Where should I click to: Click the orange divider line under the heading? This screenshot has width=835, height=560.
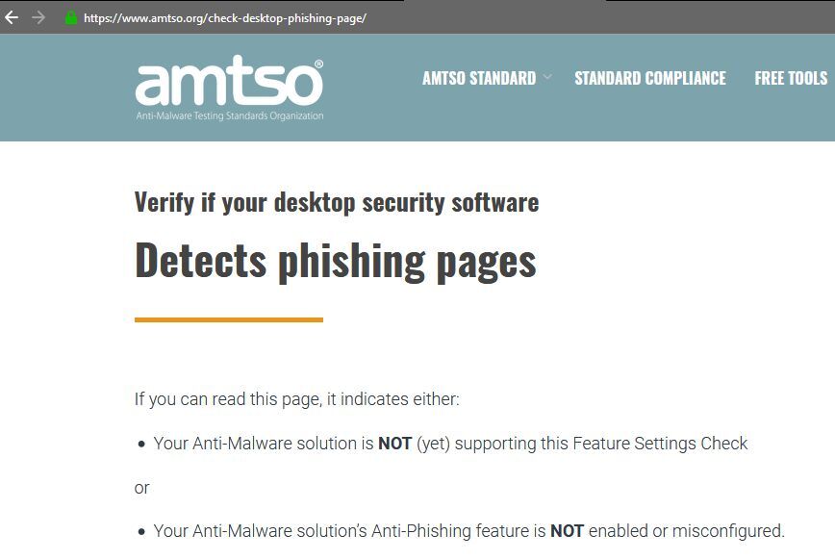229,319
